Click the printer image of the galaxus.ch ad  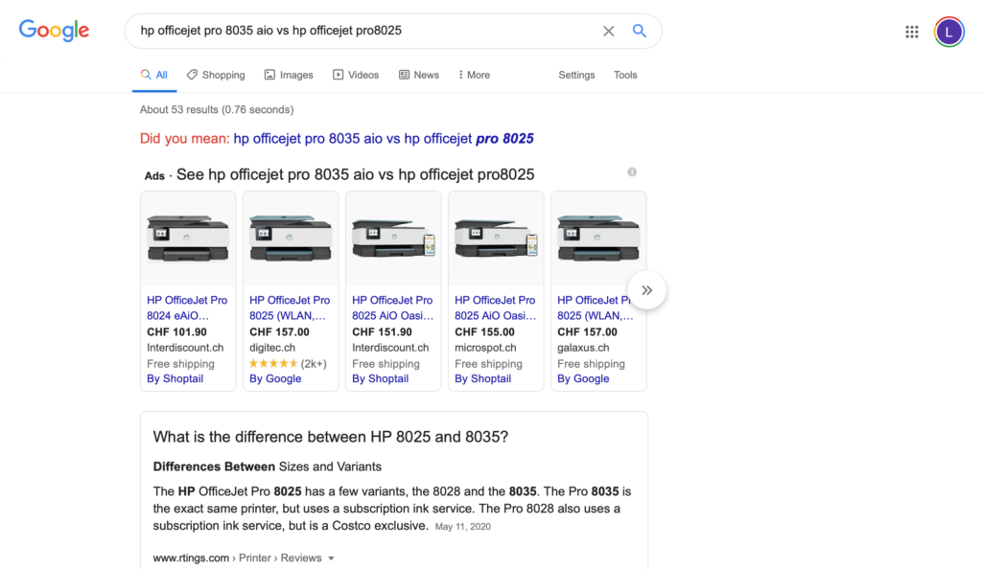click(x=598, y=239)
